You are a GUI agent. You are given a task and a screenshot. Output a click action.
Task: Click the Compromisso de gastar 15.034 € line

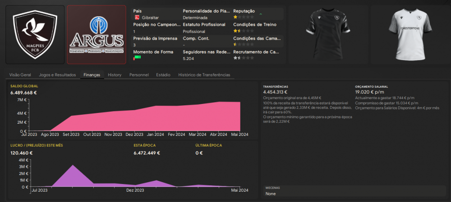[387, 103]
